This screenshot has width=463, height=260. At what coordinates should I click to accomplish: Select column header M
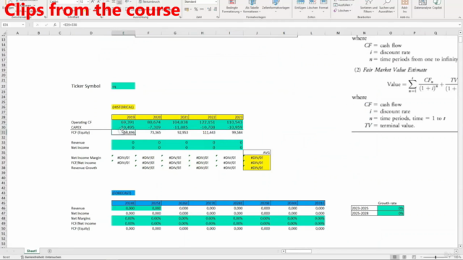(x=338, y=33)
